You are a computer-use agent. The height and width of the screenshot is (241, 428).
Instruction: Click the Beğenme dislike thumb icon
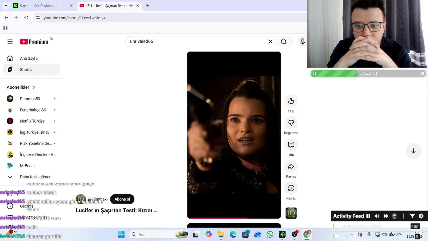click(291, 123)
